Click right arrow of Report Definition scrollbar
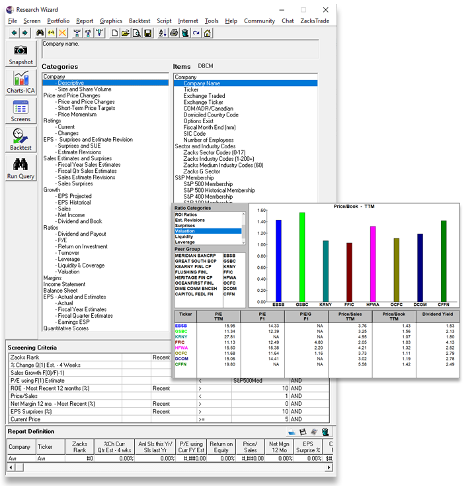The height and width of the screenshot is (486, 474). (x=329, y=467)
